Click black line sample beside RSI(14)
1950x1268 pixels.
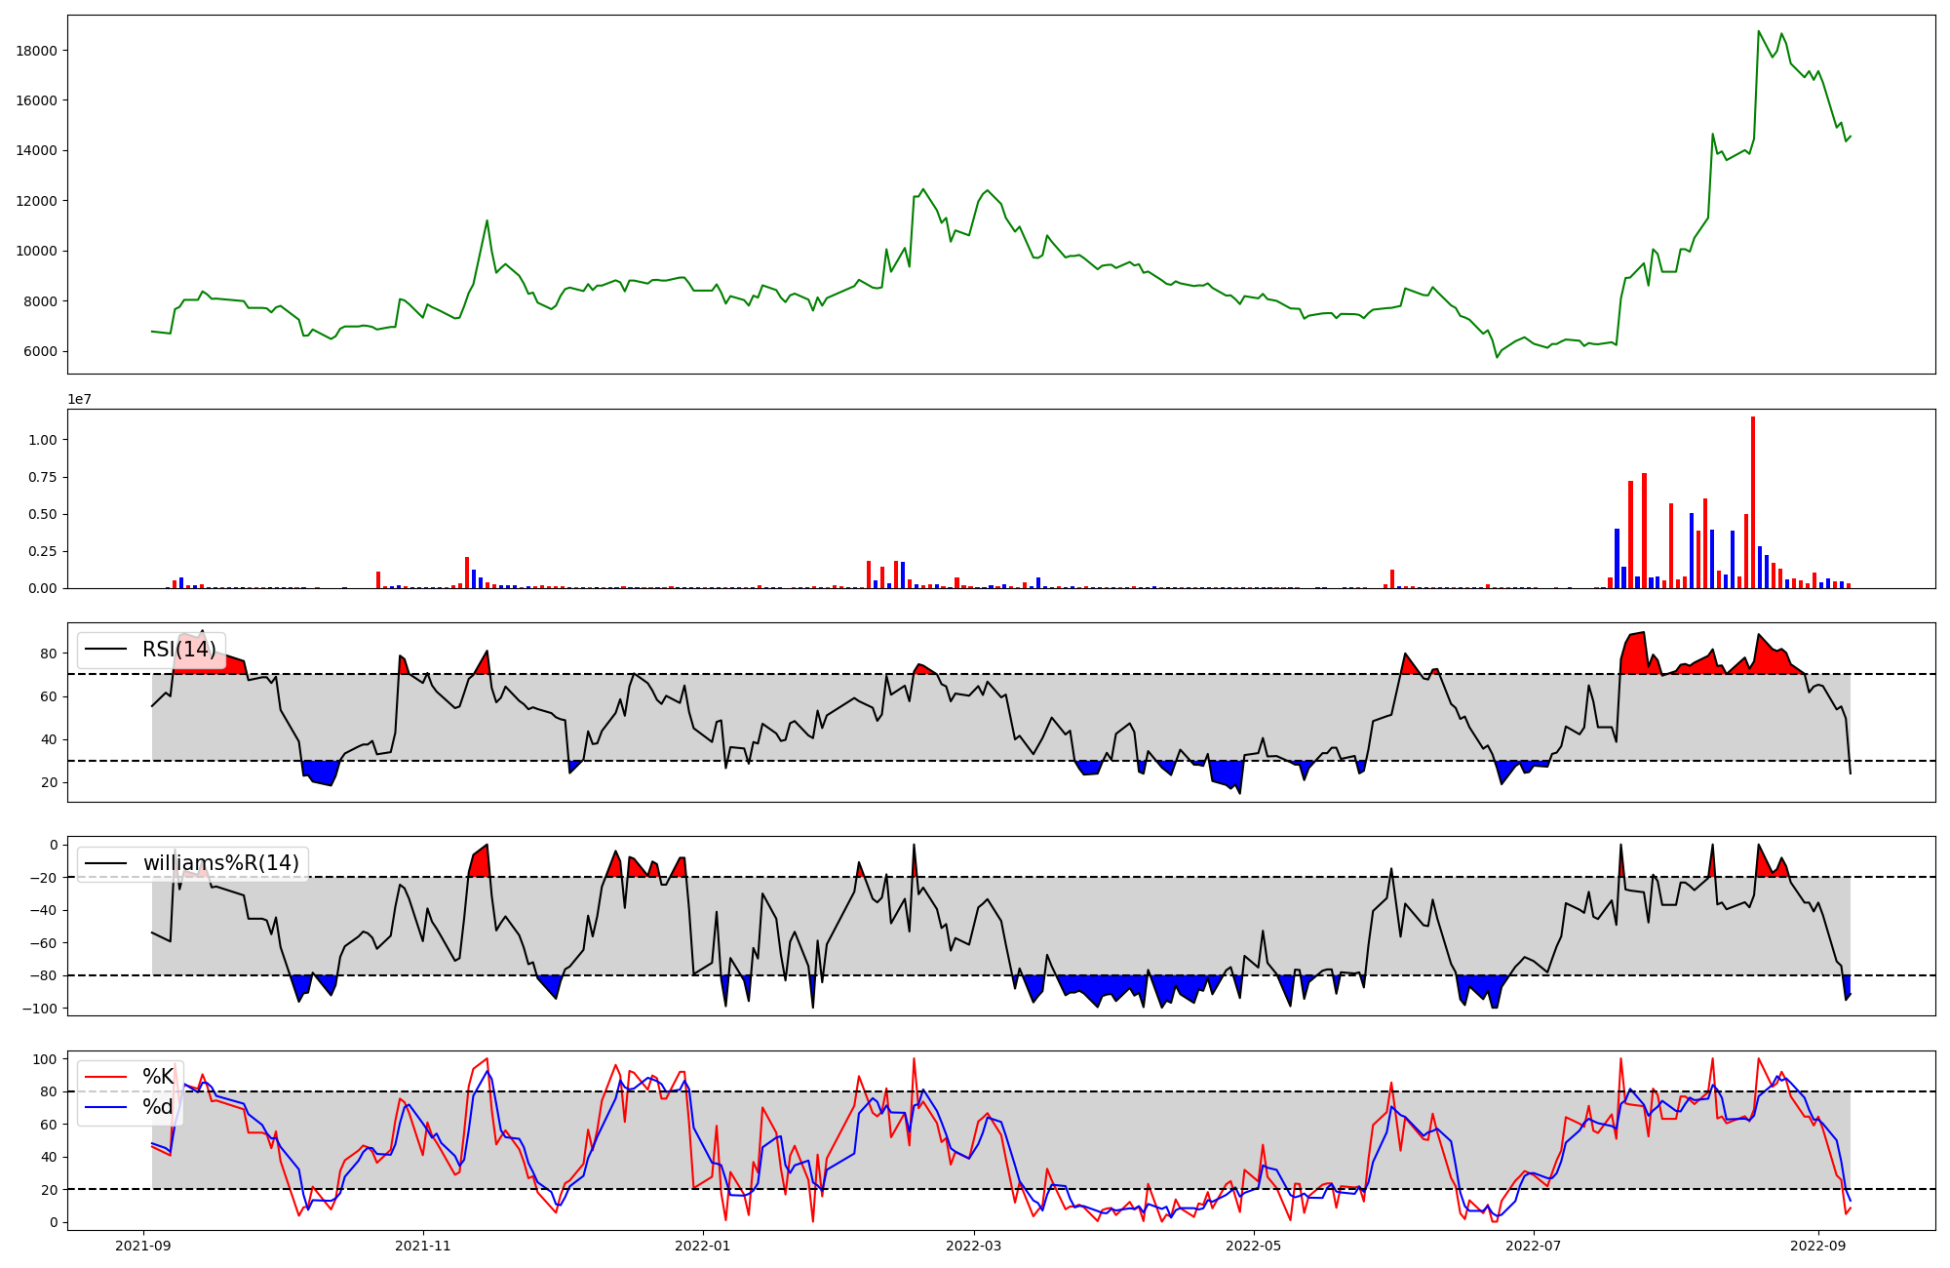tap(106, 650)
